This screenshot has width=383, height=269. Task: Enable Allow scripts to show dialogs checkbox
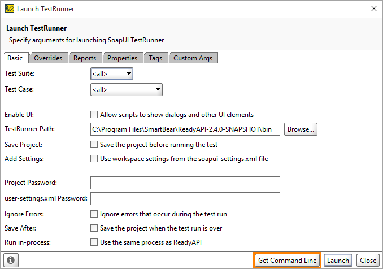94,115
